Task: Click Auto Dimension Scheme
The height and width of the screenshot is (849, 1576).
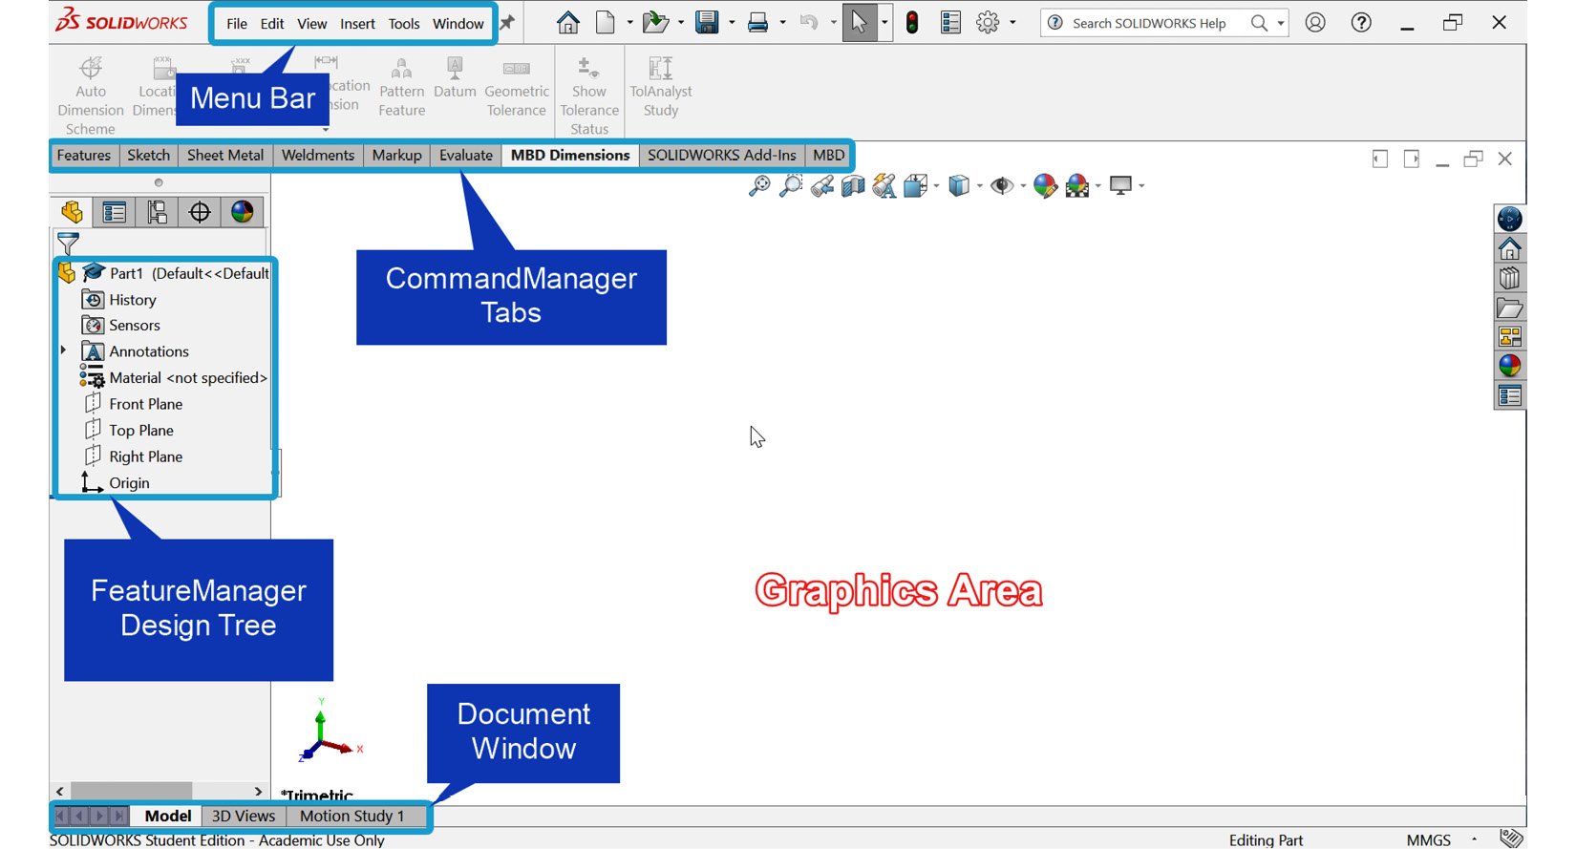Action: (91, 95)
